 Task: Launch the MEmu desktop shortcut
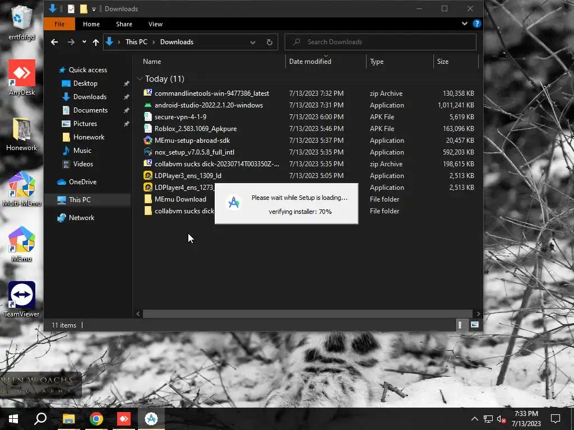click(x=22, y=244)
